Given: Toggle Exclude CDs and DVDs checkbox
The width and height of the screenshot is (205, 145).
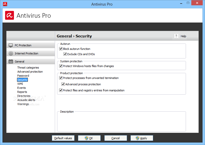Looking at the screenshot, I should click(x=65, y=54).
